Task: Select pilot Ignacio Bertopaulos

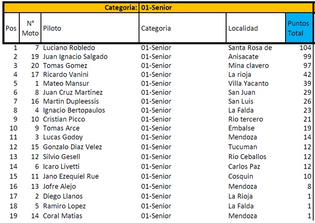Action: point(75,110)
